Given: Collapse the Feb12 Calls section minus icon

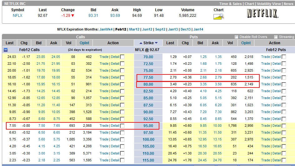Looking at the screenshot, I should point(6,50).
